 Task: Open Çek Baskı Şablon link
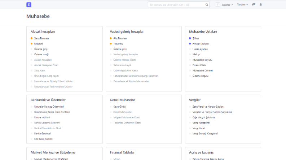click(43, 139)
